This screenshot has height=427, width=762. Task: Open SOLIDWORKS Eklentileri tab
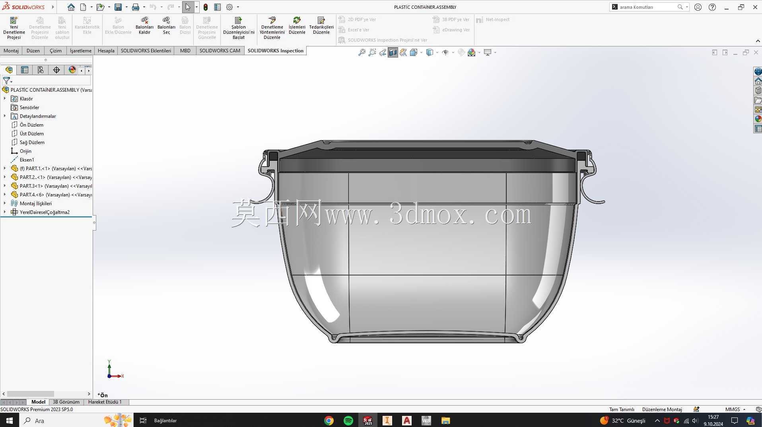coord(146,50)
